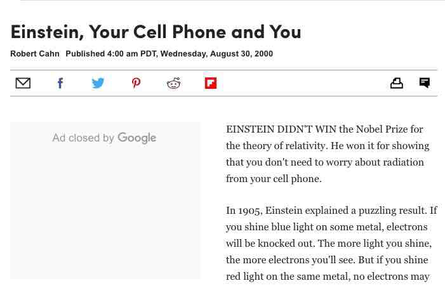Open comments with speech bubble icon
This screenshot has height=288, width=445.
[425, 83]
